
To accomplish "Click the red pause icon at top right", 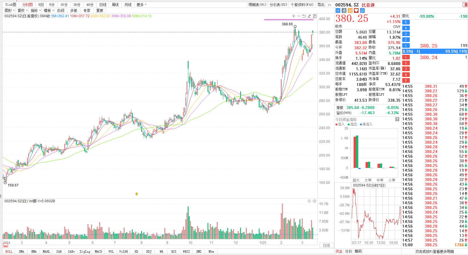I will (x=465, y=5).
